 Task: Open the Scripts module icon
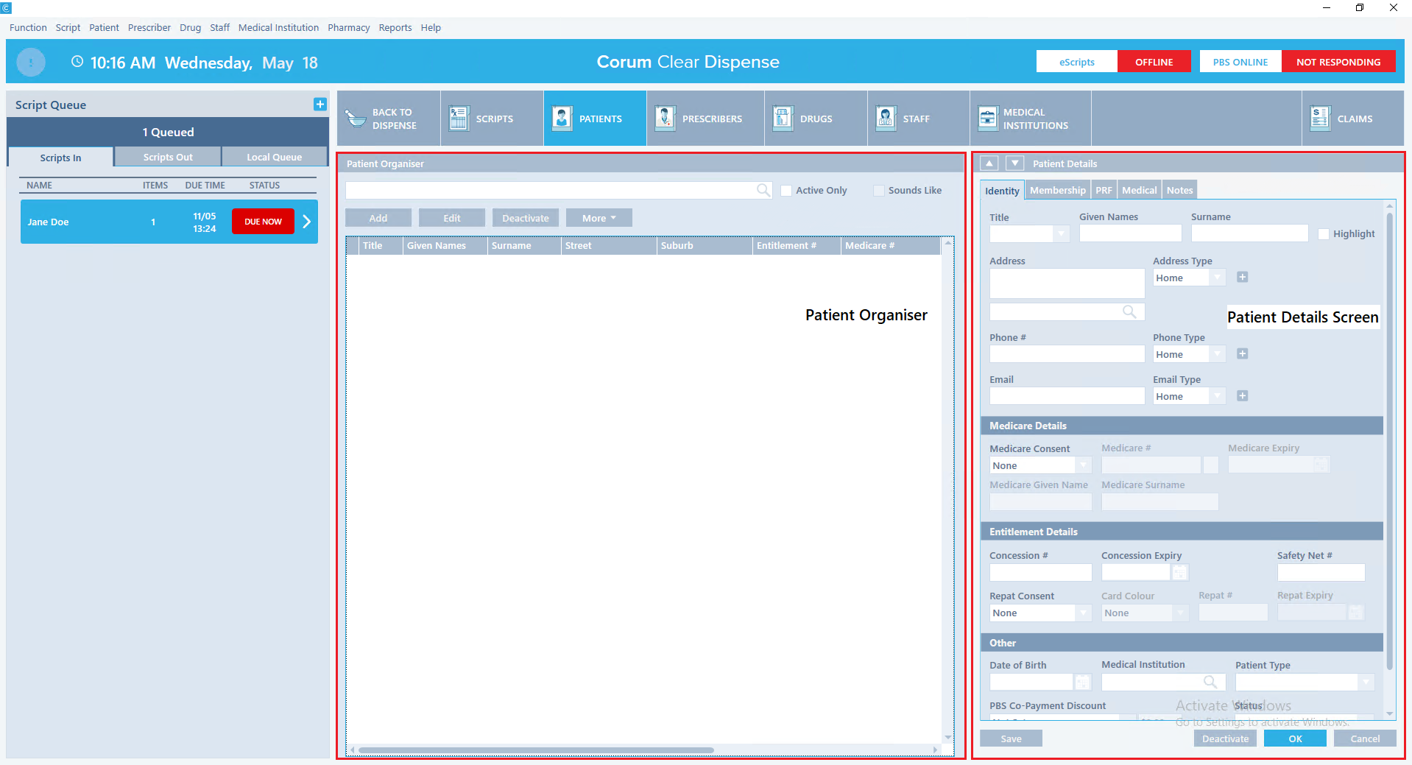pyautogui.click(x=459, y=119)
